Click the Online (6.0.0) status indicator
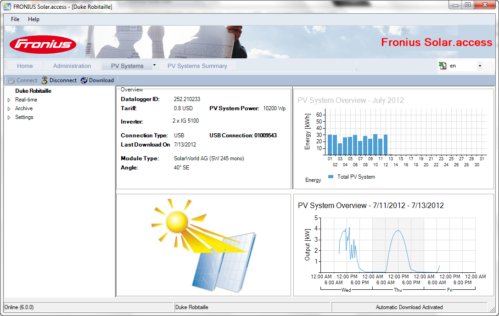 20,307
